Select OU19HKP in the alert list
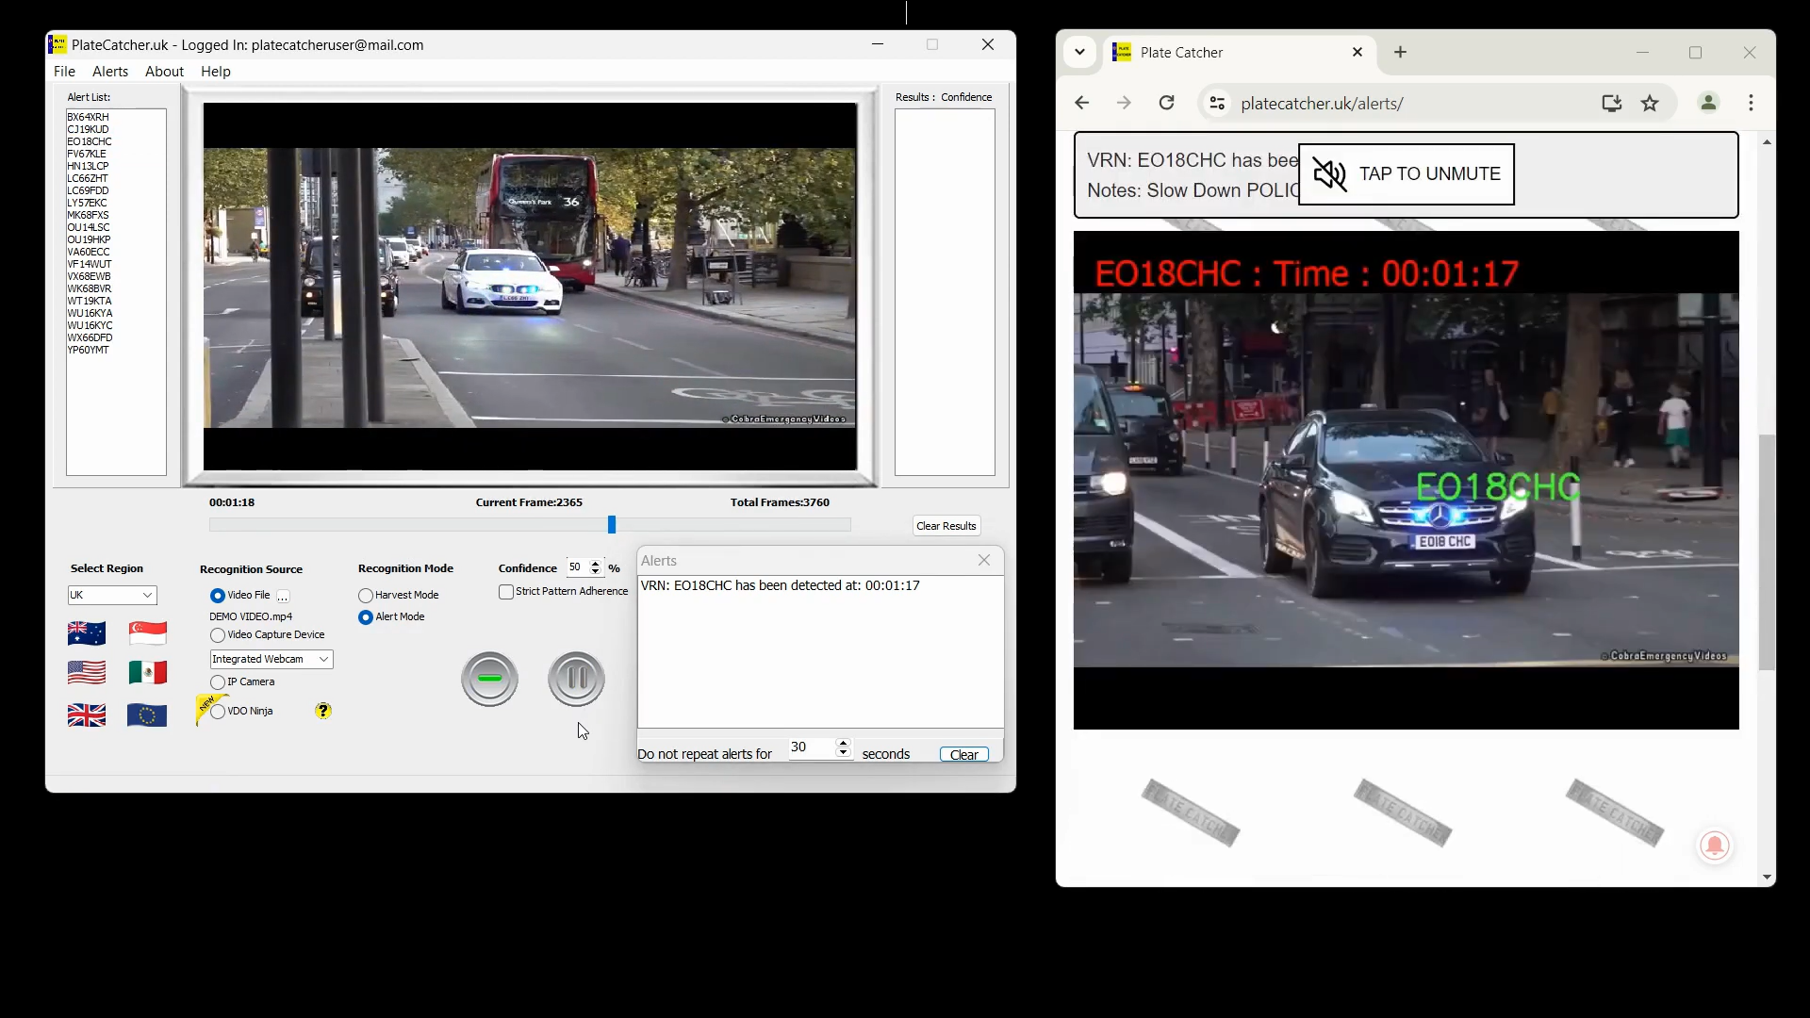Viewport: 1810px width, 1018px height. click(x=90, y=239)
